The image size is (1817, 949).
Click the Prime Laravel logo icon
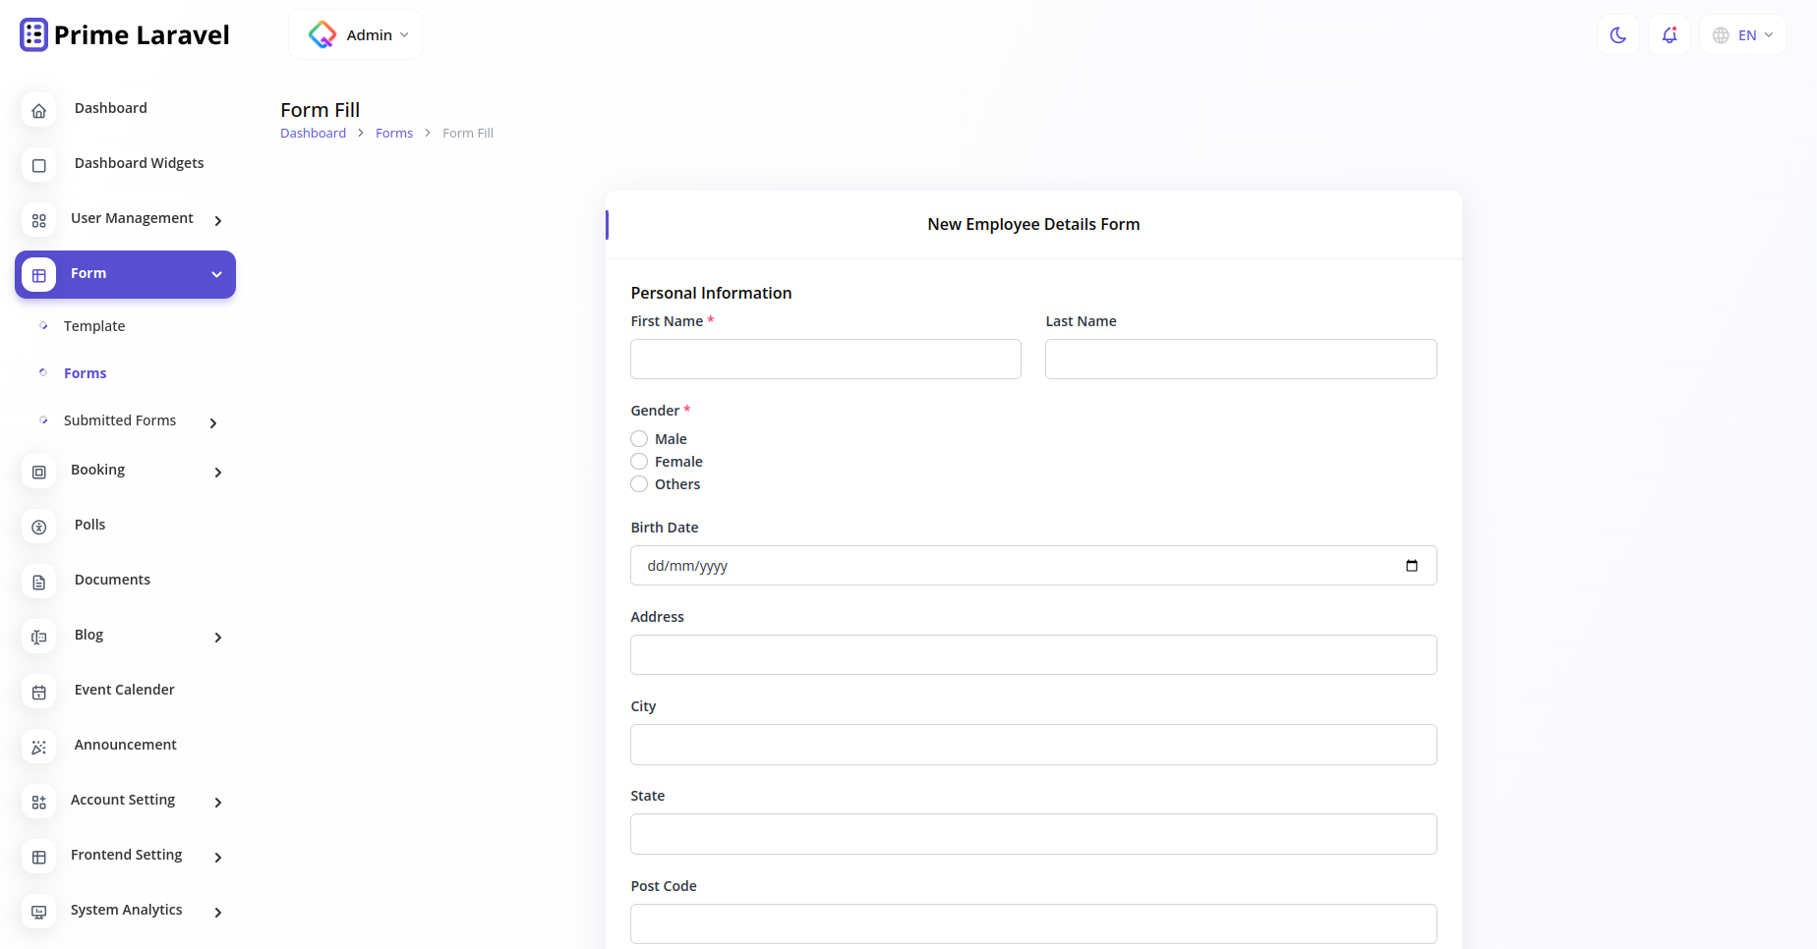coord(32,33)
